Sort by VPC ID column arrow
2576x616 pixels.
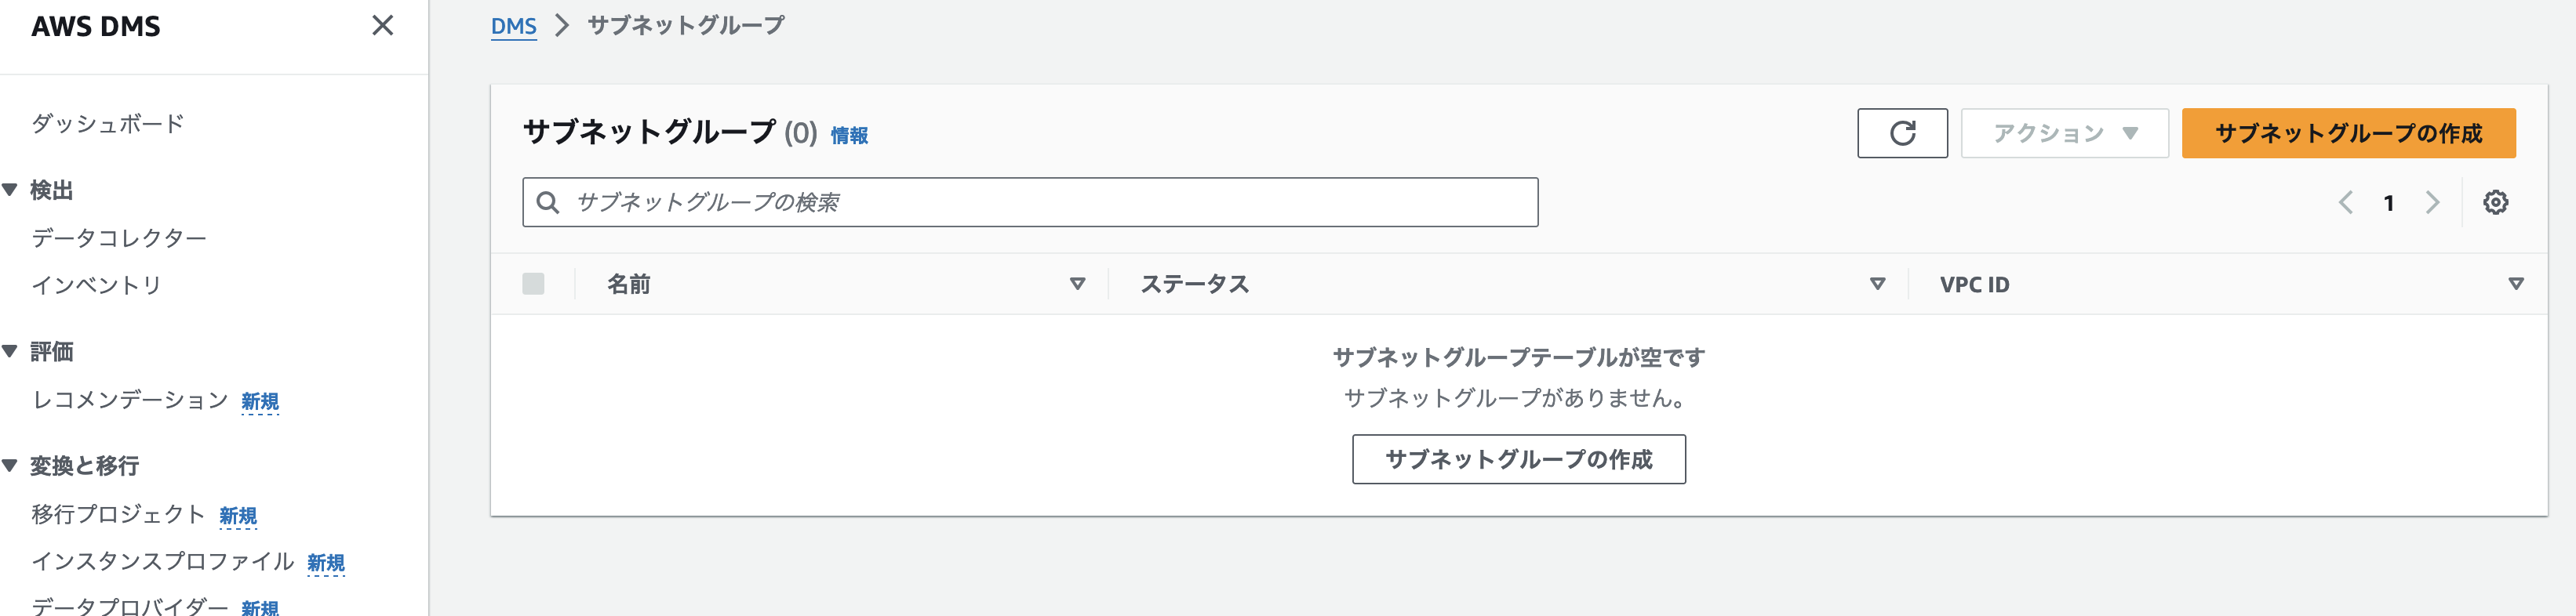(2515, 284)
